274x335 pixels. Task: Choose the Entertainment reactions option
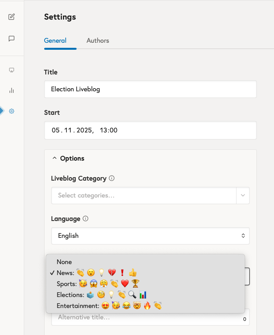pos(145,306)
